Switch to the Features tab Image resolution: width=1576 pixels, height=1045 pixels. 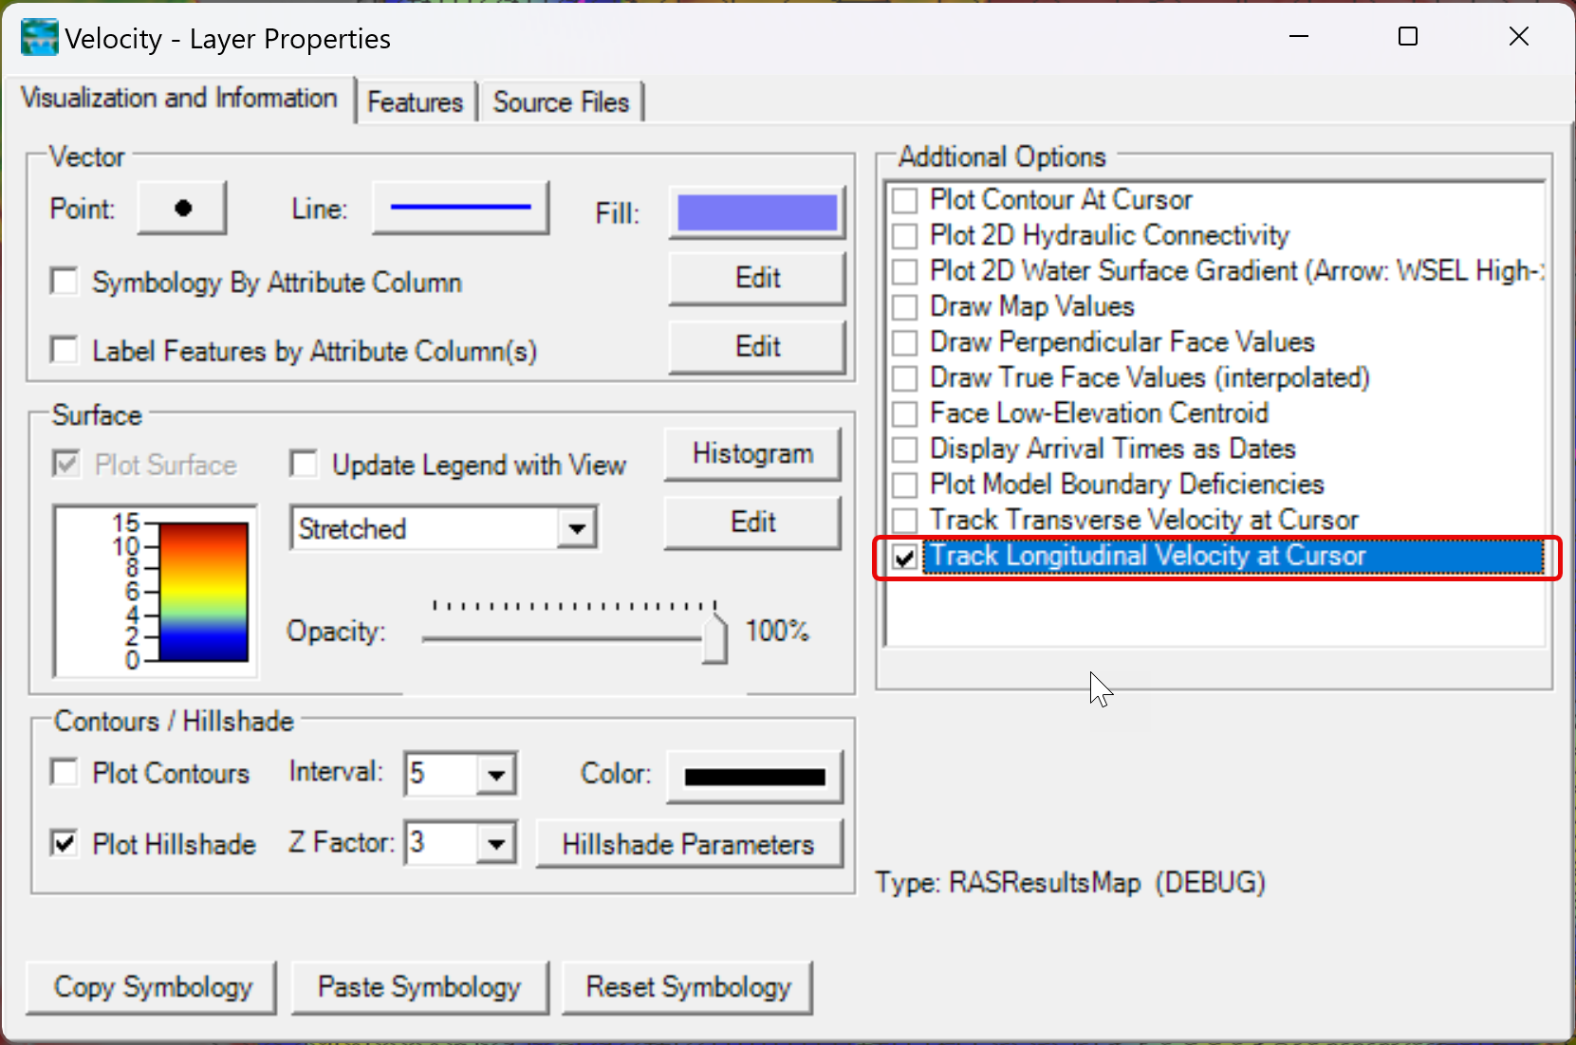pos(415,101)
